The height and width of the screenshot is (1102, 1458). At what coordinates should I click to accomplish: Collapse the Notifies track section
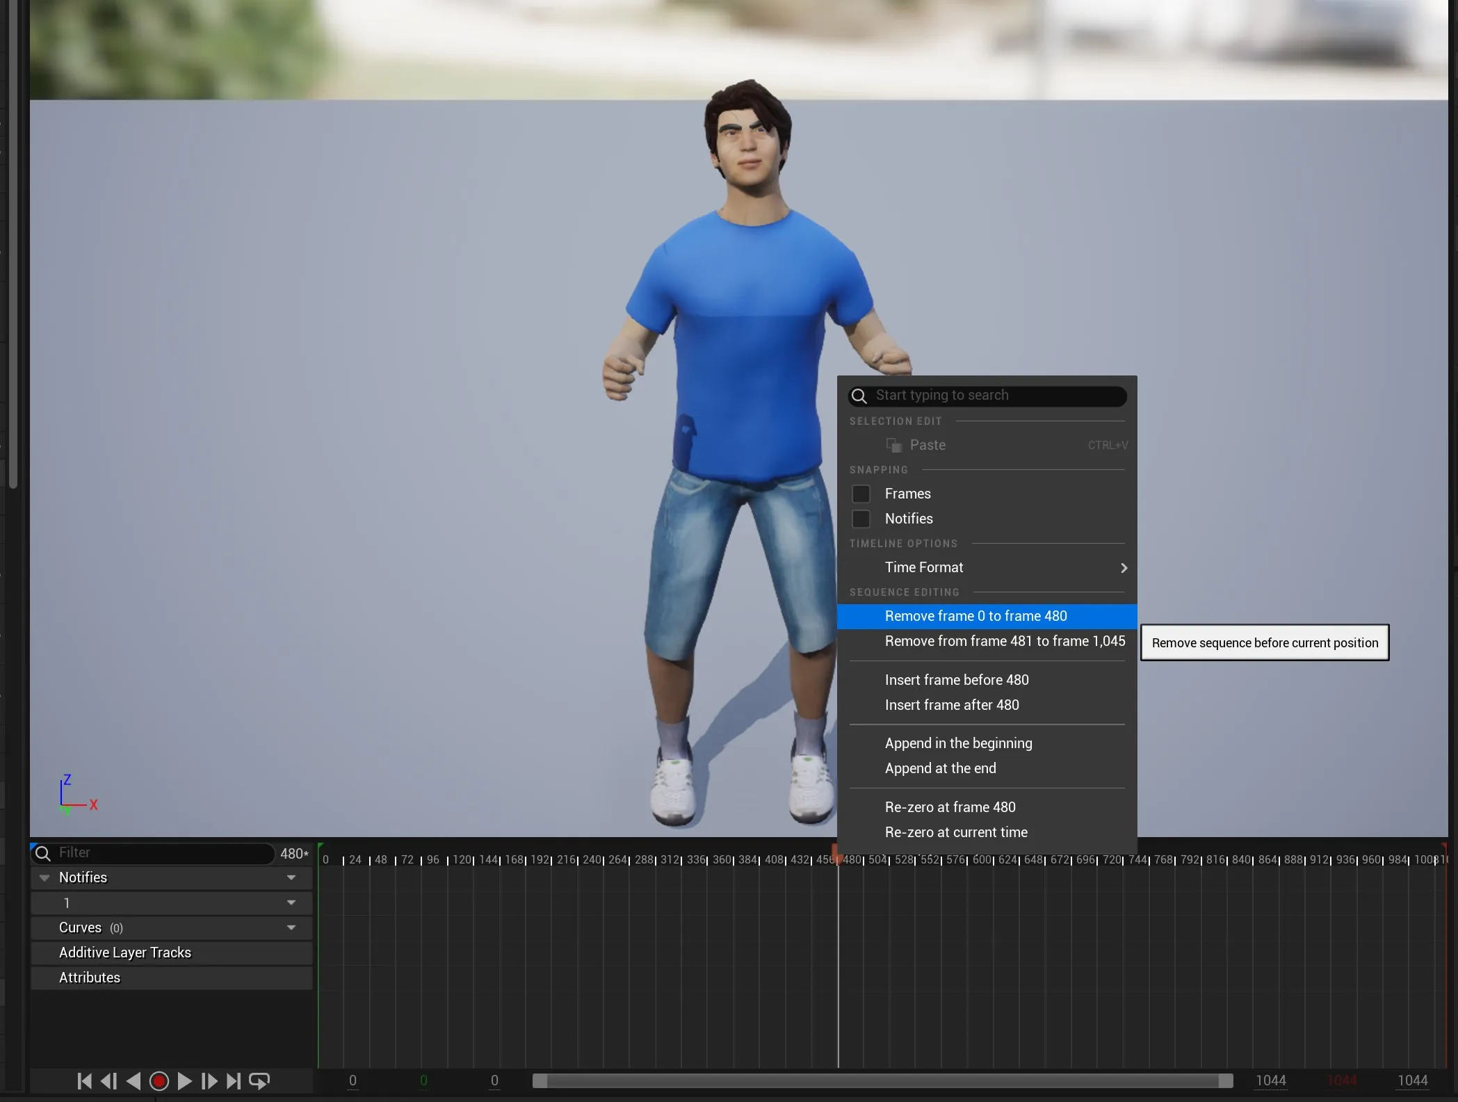44,877
